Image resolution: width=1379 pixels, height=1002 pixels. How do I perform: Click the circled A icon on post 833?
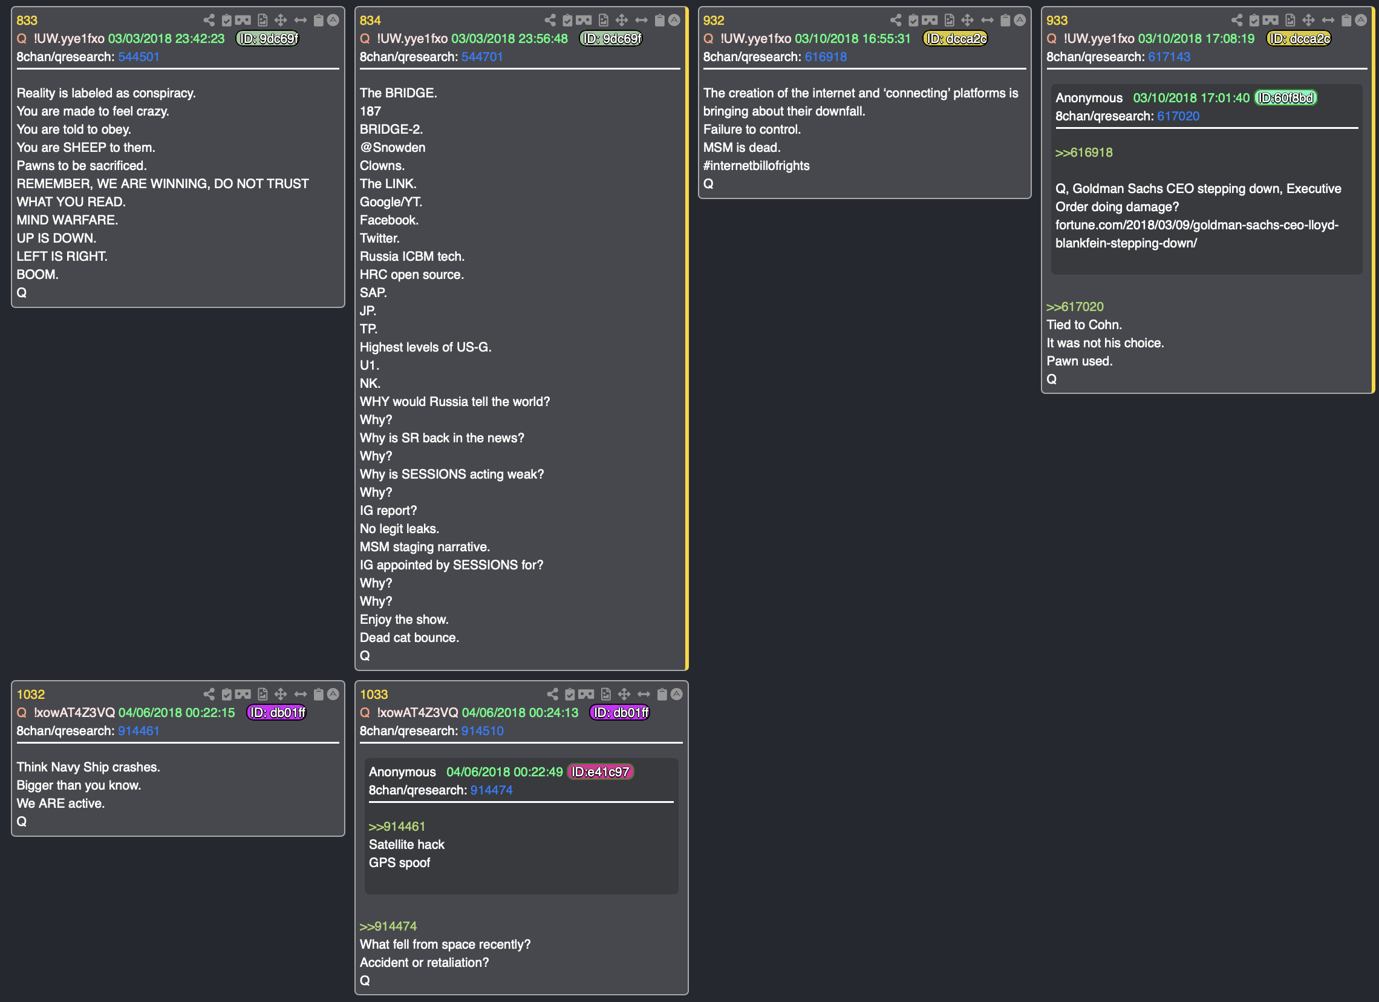(x=333, y=20)
